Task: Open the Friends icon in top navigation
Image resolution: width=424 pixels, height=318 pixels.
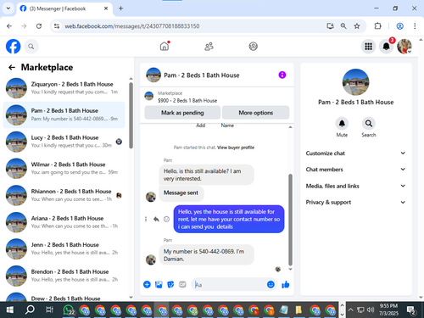Action: tap(209, 47)
